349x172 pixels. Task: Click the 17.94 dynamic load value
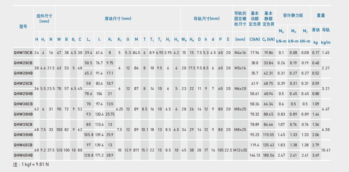(255, 53)
